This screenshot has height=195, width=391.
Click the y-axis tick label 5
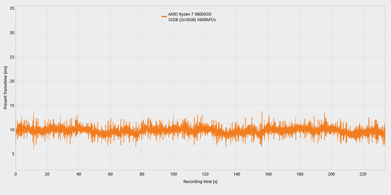point(13,154)
